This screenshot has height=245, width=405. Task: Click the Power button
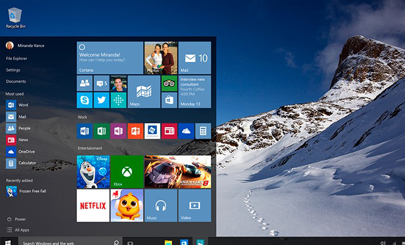[16, 219]
